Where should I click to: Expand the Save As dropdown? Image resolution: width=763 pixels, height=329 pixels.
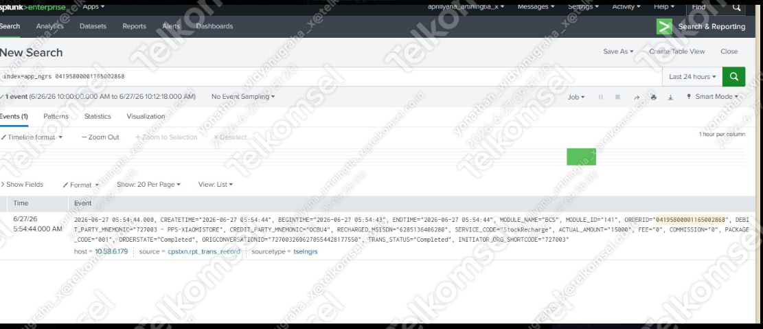click(x=619, y=52)
